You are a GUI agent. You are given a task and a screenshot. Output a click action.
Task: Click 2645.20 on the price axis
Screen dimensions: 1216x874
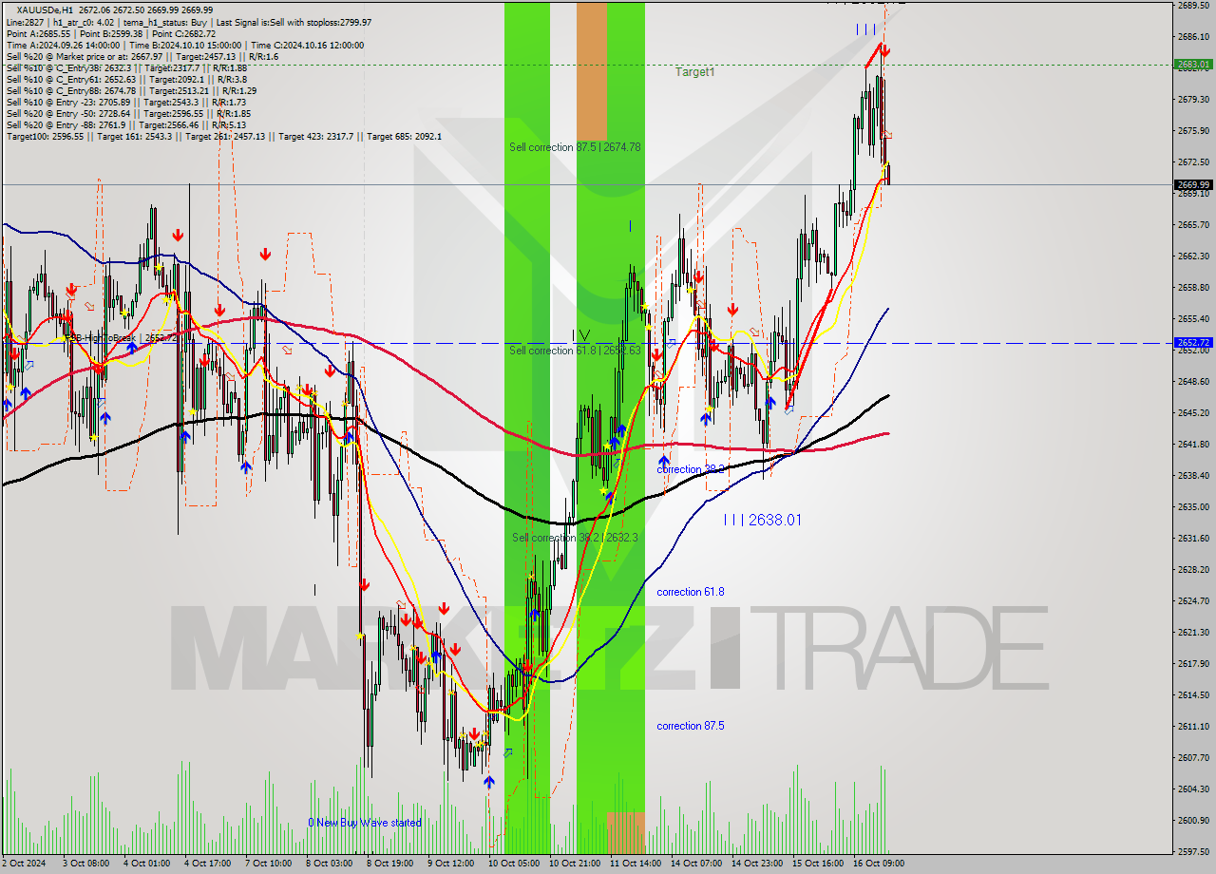[1193, 412]
